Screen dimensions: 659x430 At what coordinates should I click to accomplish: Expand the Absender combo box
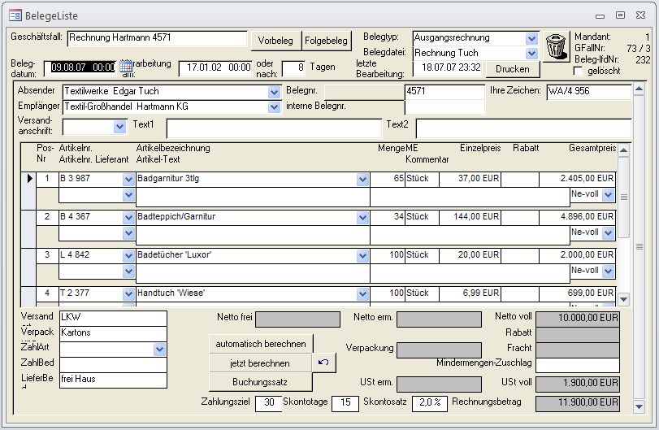pos(274,92)
